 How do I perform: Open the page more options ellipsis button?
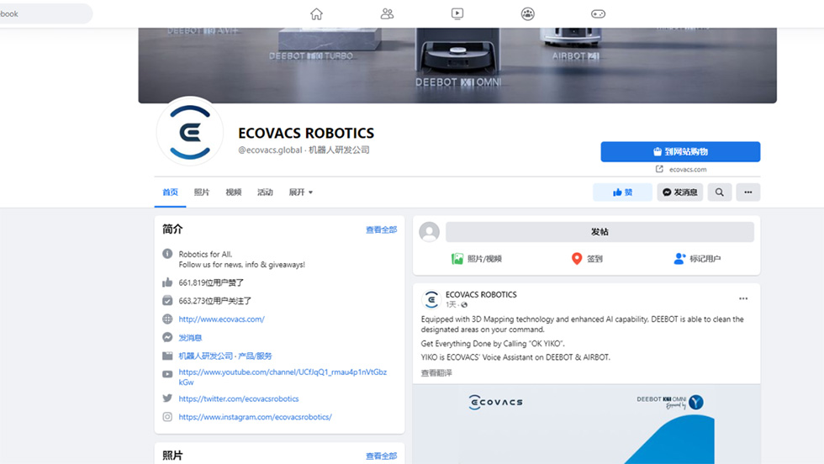click(x=747, y=192)
